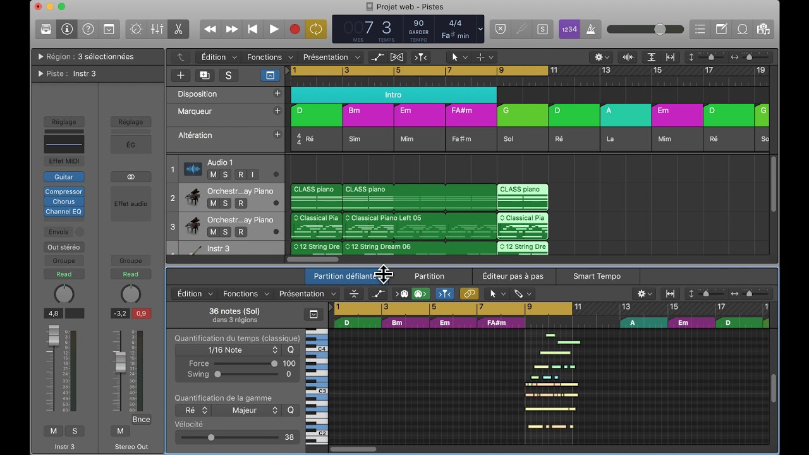Expand the Région inspector disclosure triangle
Image resolution: width=809 pixels, height=455 pixels.
coord(41,56)
